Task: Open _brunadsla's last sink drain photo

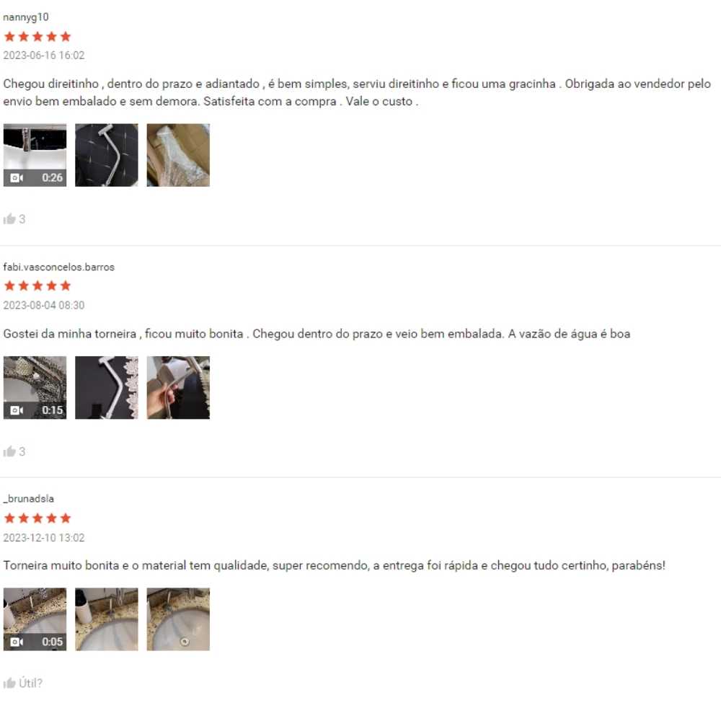Action: (178, 619)
